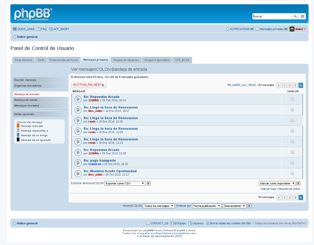
Task: Open the Amigos e Ignorados tab
Action: pos(157,60)
